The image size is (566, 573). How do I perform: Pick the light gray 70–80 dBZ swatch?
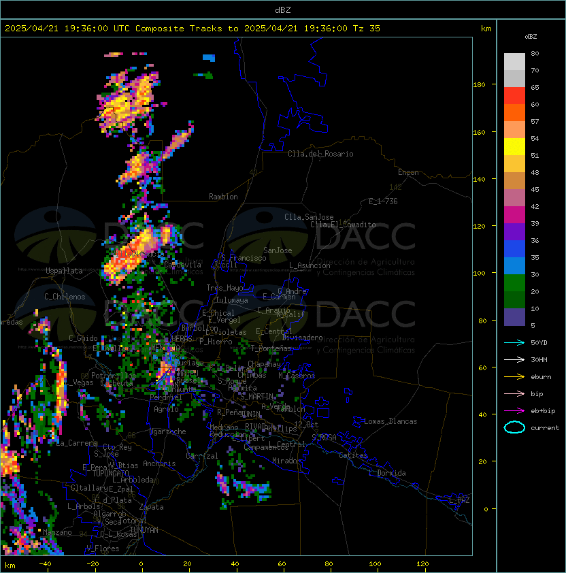click(514, 62)
